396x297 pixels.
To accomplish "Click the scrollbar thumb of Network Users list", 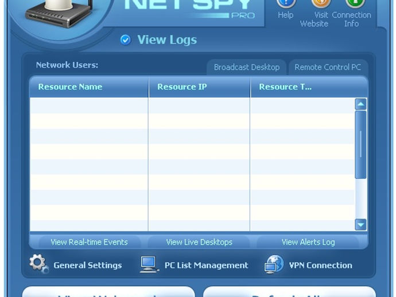I will point(360,144).
